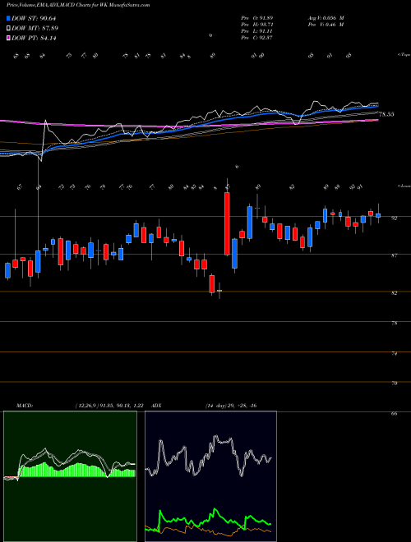Click the '<Tops' label on the right edge
This screenshot has height=542, width=411.
click(404, 55)
